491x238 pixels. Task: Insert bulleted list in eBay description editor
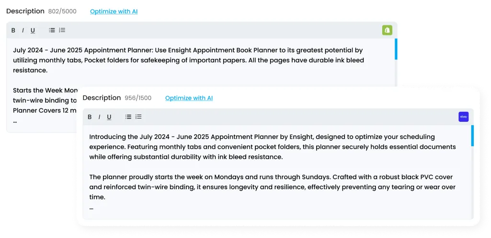click(128, 117)
